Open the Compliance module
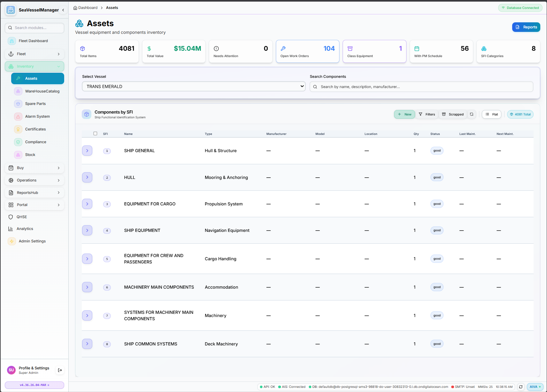 click(x=35, y=142)
